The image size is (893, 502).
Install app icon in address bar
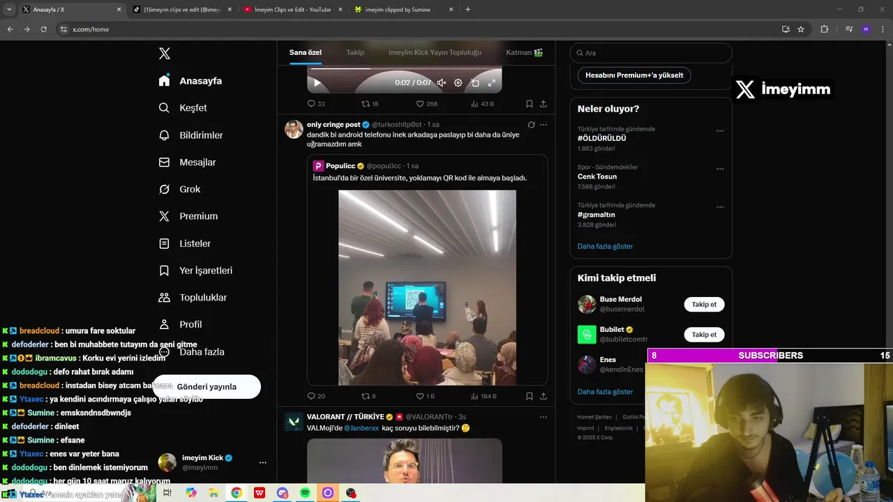[x=786, y=29]
